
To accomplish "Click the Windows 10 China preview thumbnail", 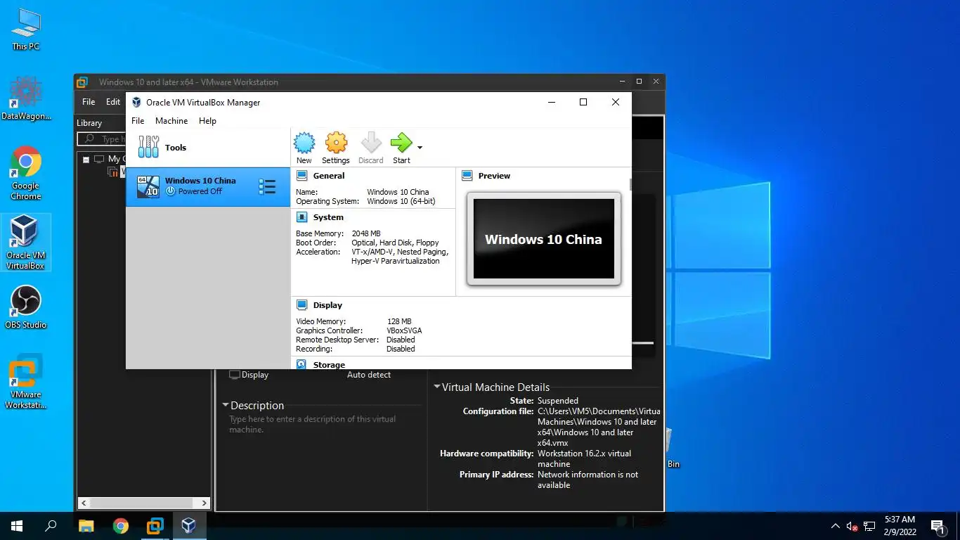I will (x=543, y=239).
